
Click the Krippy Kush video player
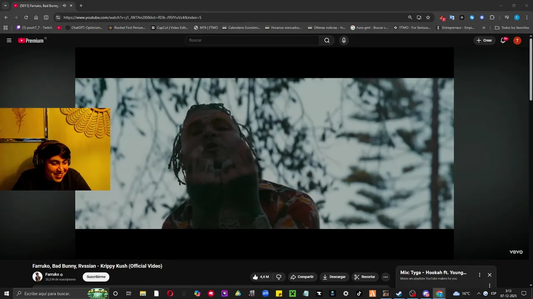click(x=264, y=153)
